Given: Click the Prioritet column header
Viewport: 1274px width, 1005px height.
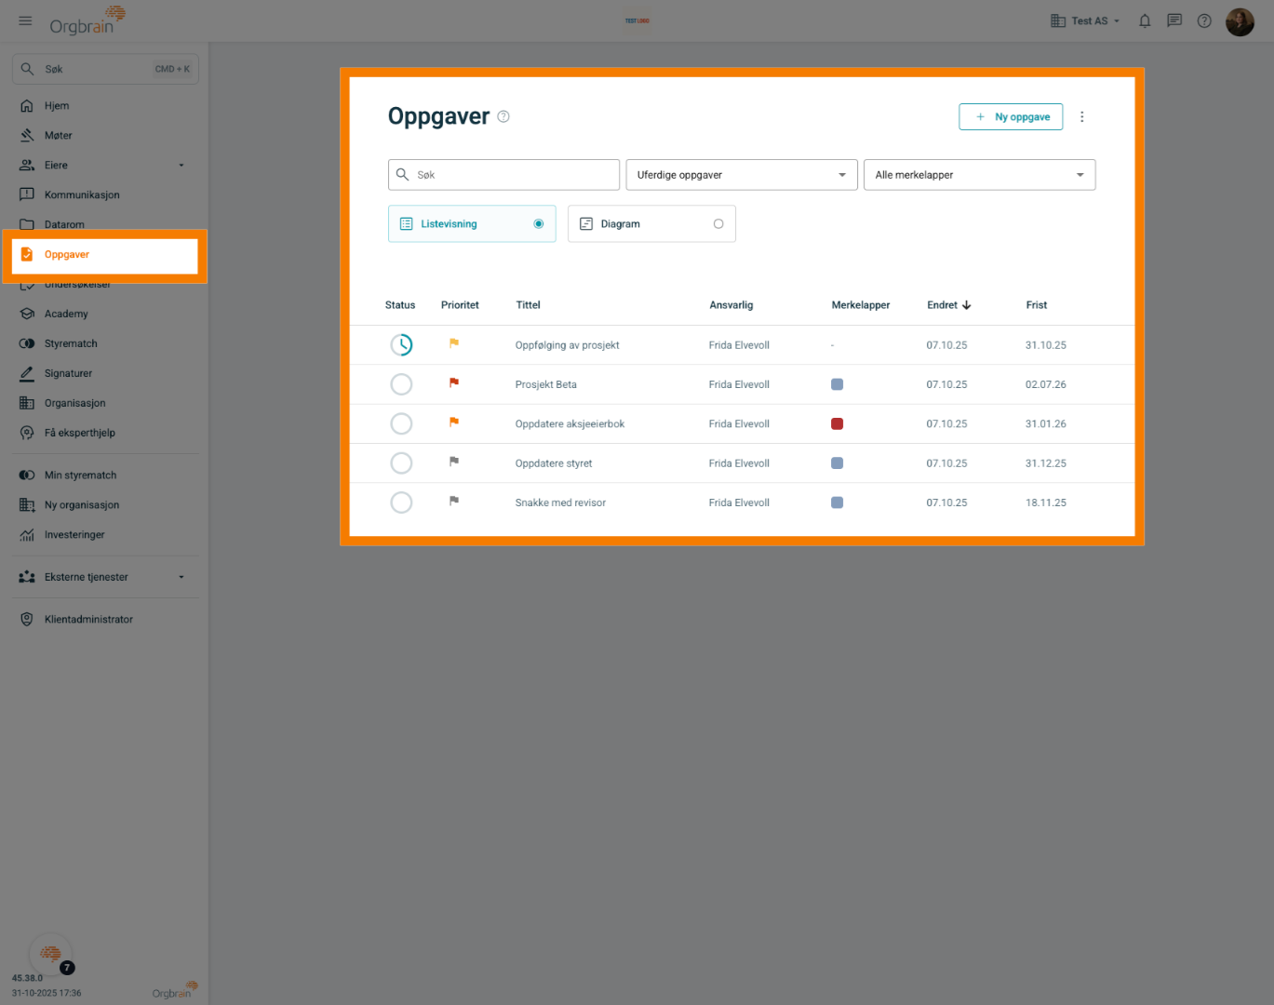Looking at the screenshot, I should point(460,305).
